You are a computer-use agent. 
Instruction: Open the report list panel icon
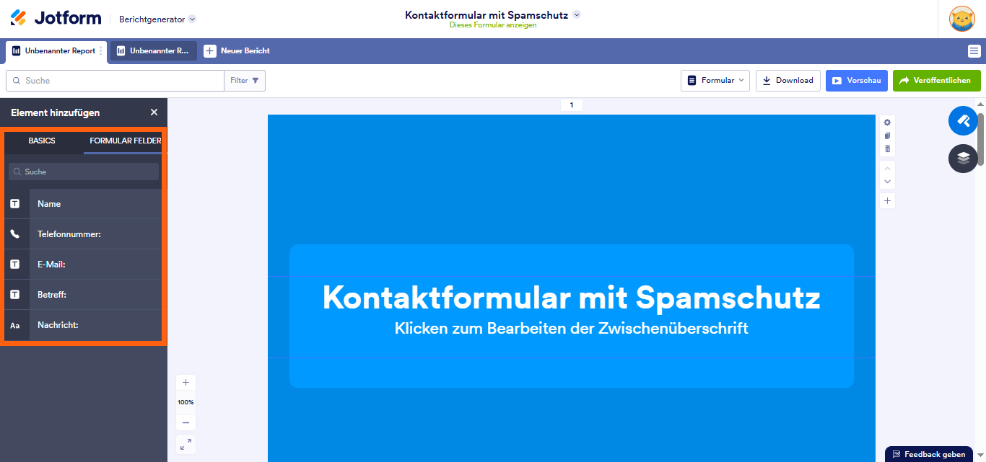976,50
